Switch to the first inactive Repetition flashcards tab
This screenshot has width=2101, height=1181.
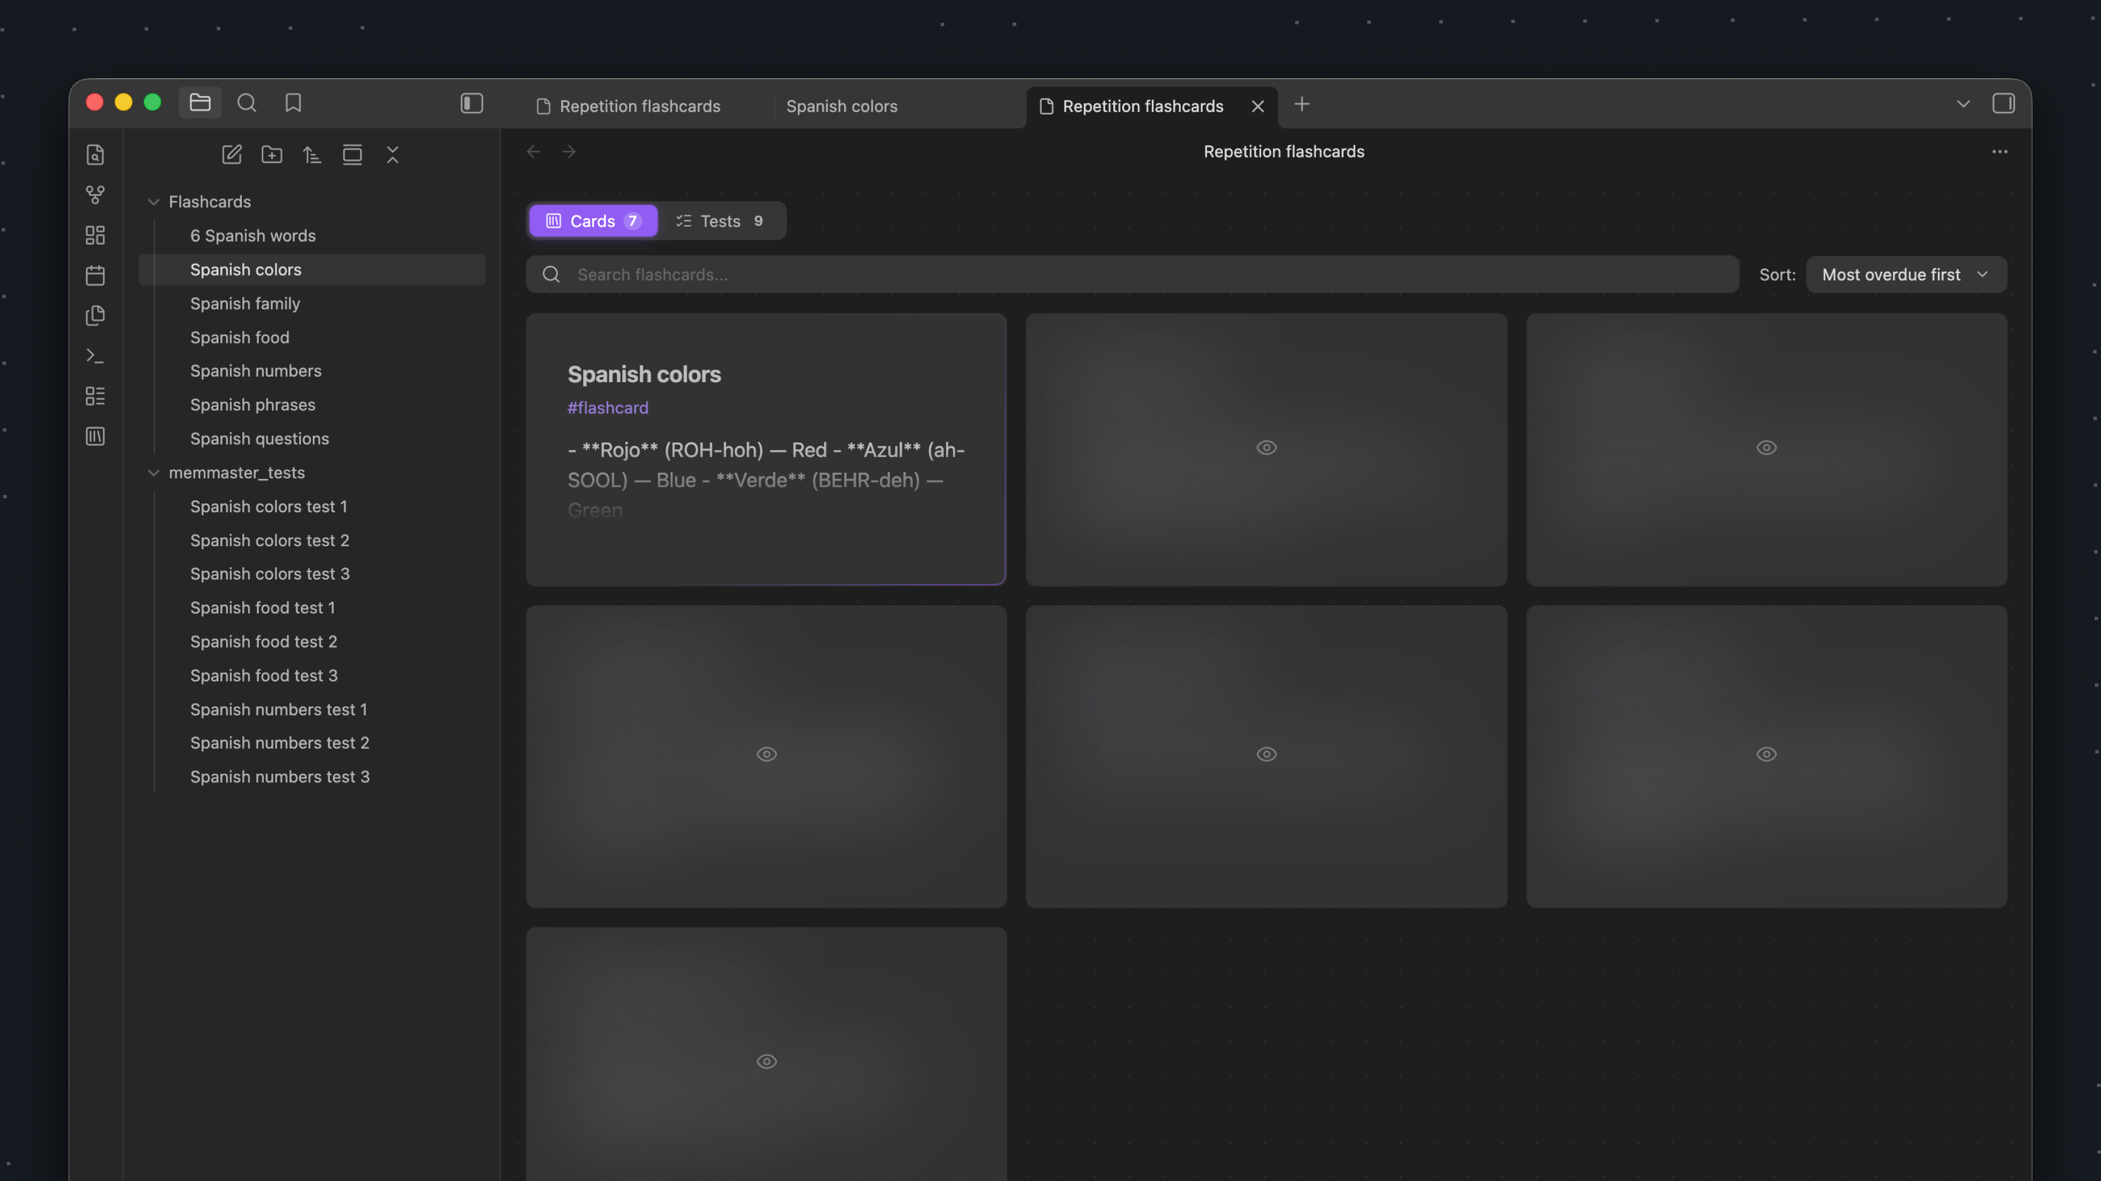click(x=640, y=106)
